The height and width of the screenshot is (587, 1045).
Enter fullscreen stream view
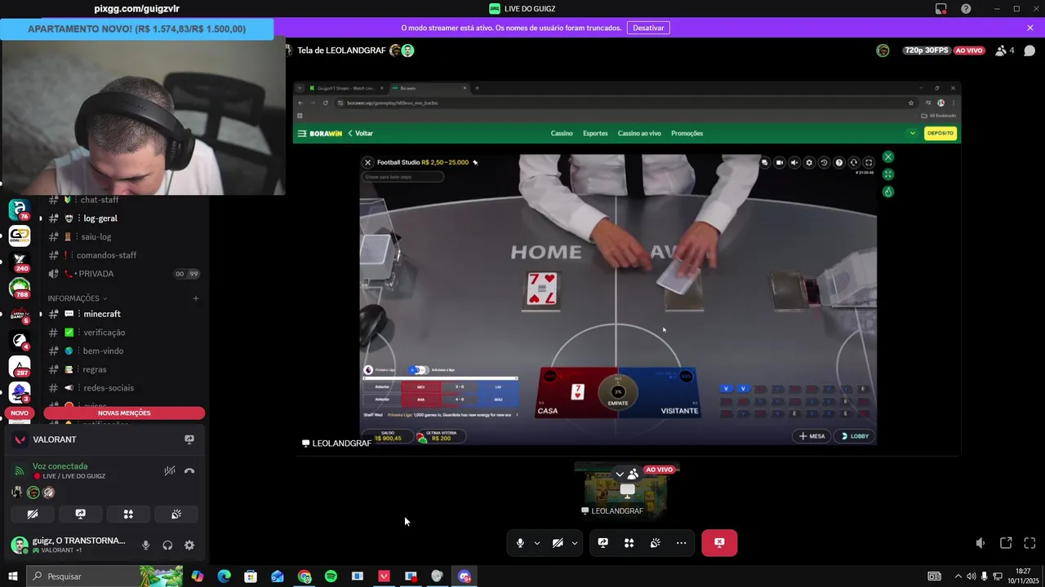pyautogui.click(x=1029, y=543)
